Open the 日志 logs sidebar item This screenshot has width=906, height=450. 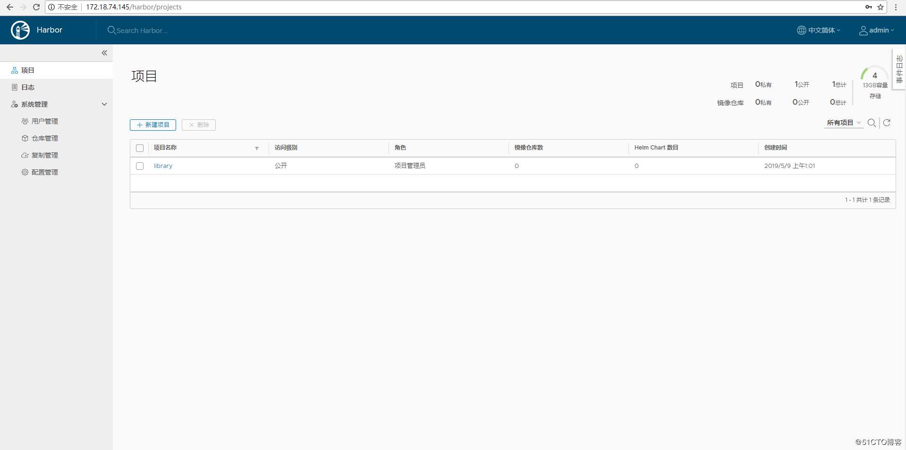coord(56,87)
